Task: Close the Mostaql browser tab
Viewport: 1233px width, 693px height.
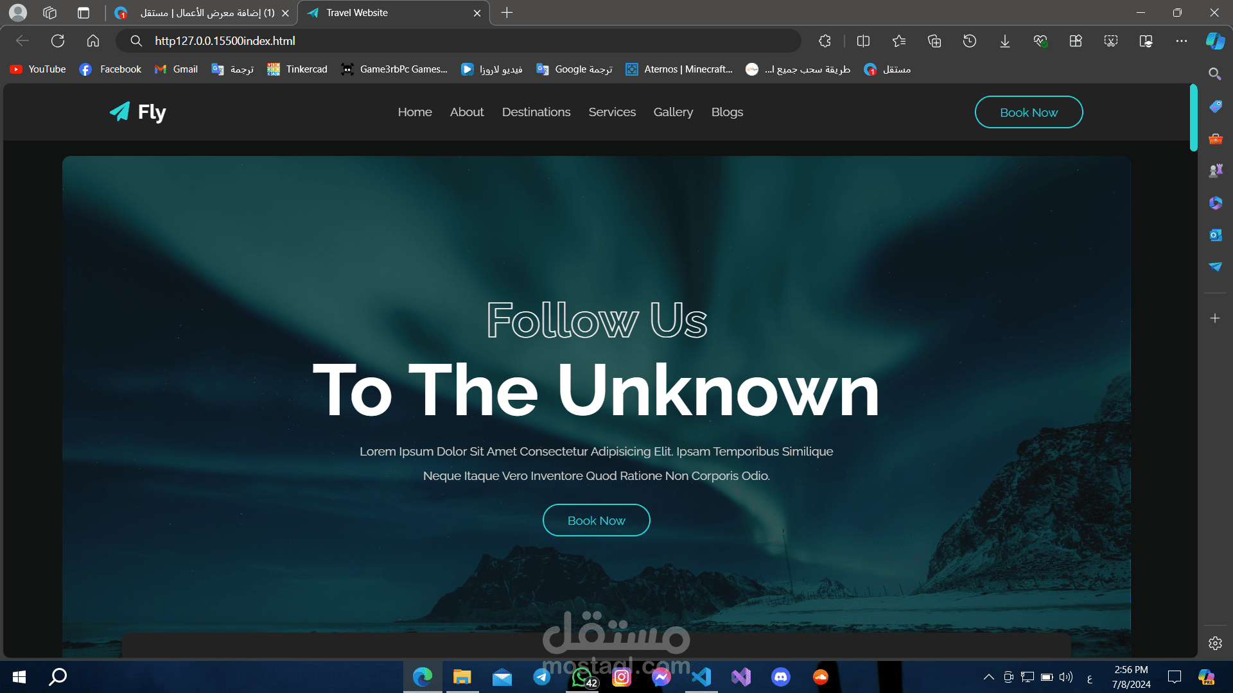Action: (285, 13)
